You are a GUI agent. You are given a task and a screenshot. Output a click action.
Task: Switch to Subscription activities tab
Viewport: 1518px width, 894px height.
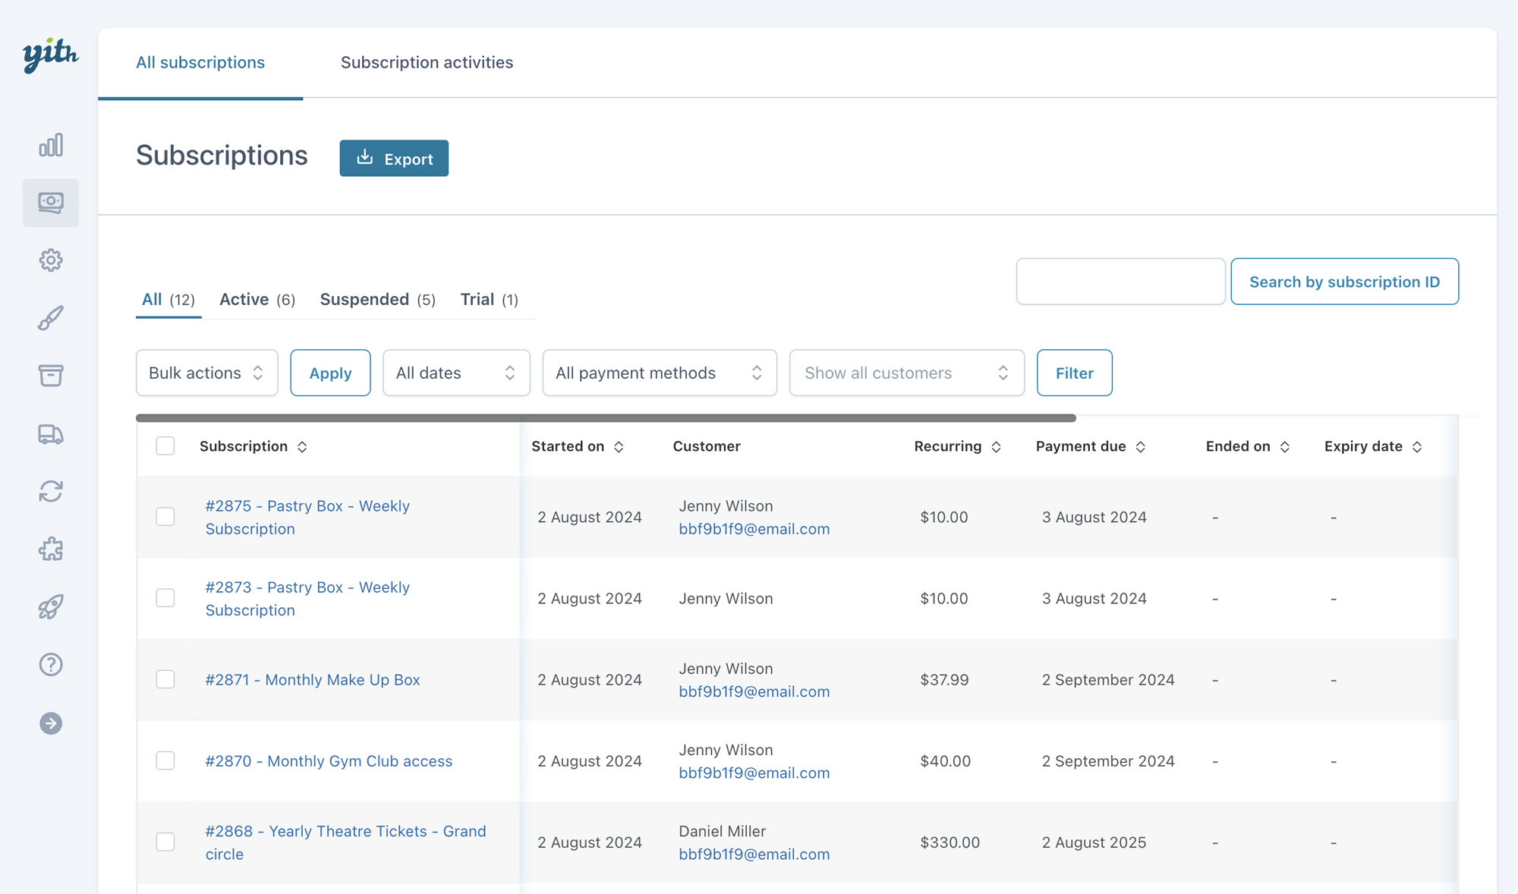click(x=427, y=62)
